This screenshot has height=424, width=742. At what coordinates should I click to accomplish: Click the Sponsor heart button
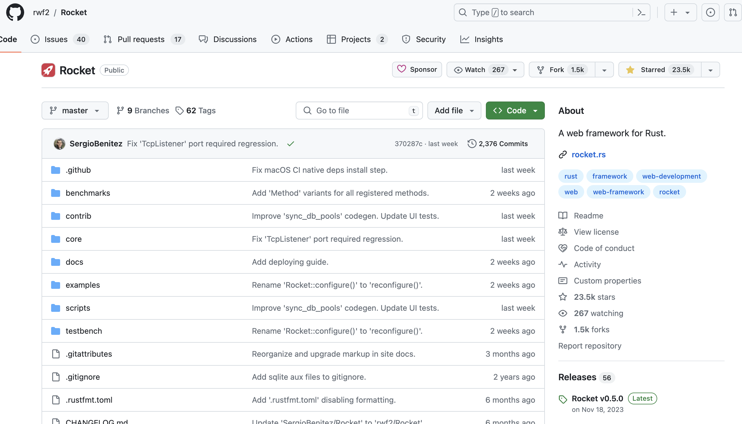pyautogui.click(x=417, y=70)
